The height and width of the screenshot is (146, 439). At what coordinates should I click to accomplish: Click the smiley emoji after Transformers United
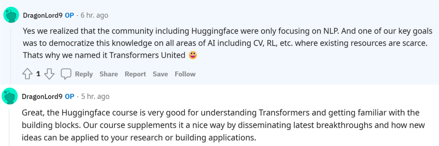193,55
